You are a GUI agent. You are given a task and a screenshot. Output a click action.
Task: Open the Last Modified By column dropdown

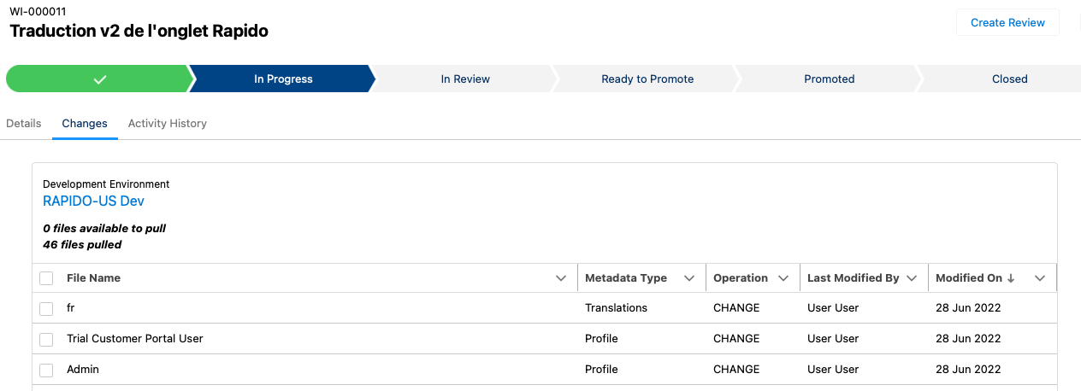912,278
